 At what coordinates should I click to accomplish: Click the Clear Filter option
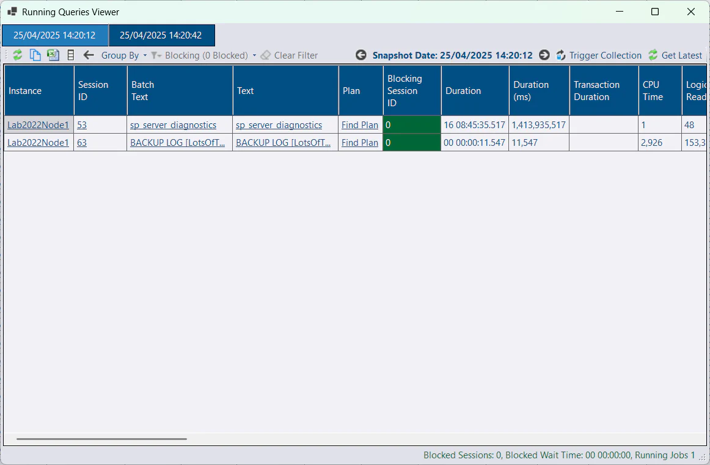pos(295,55)
